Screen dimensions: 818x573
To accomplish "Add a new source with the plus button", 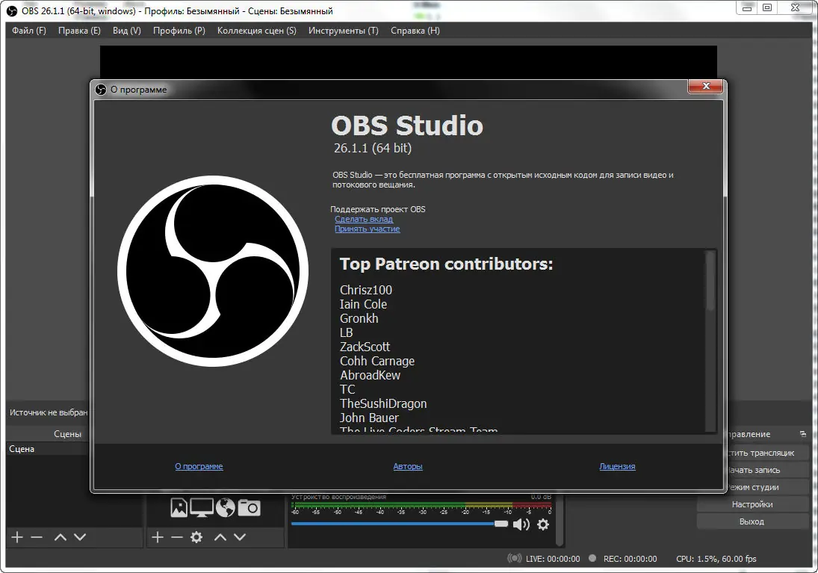I will point(157,536).
